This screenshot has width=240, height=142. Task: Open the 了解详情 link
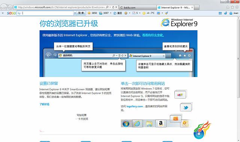[44, 104]
